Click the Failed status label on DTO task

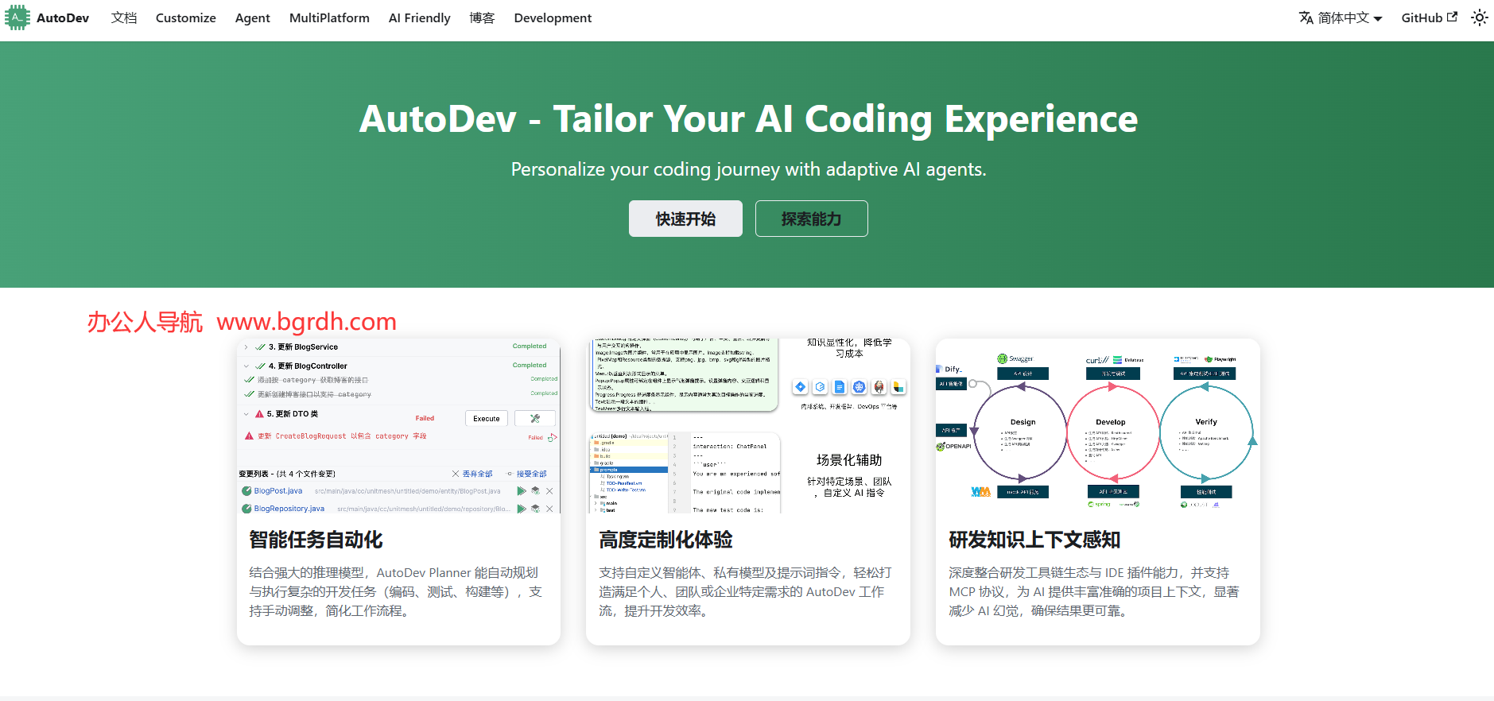[425, 418]
